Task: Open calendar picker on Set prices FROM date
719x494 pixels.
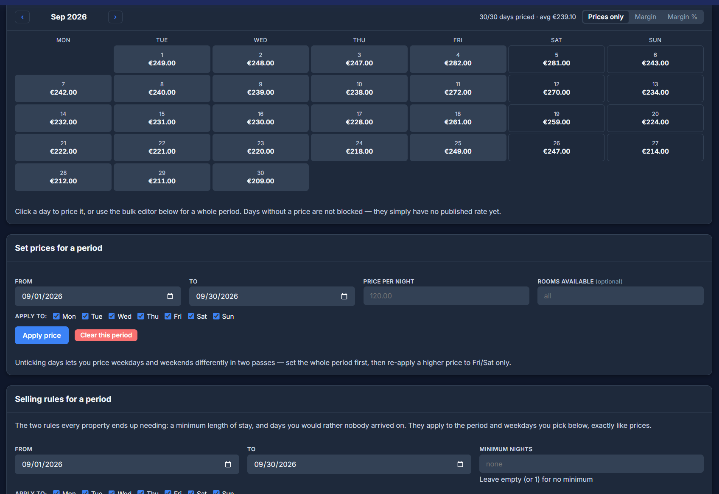Action: click(x=170, y=296)
